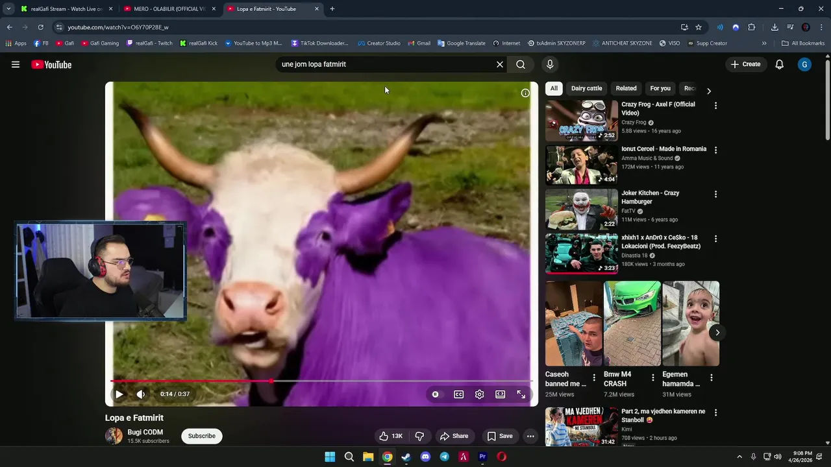This screenshot has height=467, width=831.
Task: Click the Create button
Action: click(745, 64)
